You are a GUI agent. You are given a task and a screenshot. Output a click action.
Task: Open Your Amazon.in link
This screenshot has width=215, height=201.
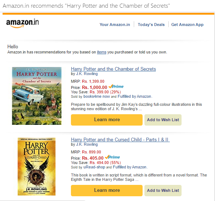click(x=115, y=25)
